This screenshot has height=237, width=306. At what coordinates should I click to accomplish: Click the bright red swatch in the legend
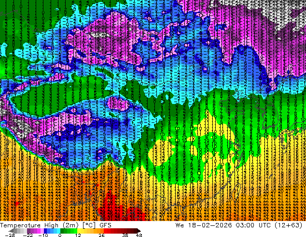point(105,231)
